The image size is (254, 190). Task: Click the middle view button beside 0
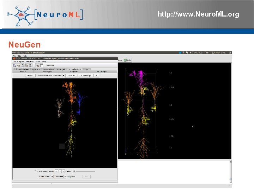coord(60,171)
